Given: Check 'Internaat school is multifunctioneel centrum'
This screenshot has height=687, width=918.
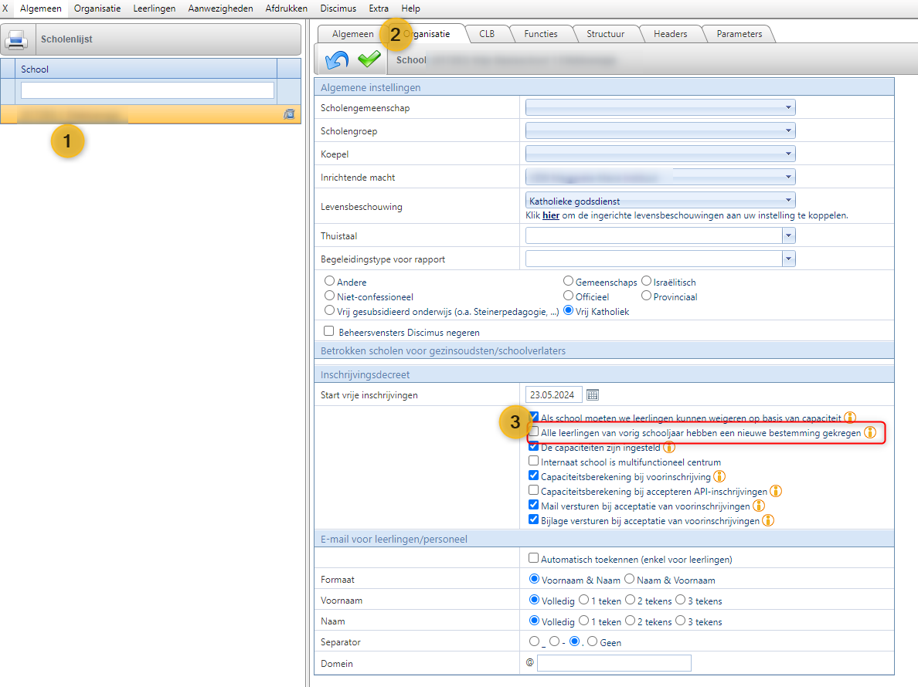Looking at the screenshot, I should coord(534,462).
